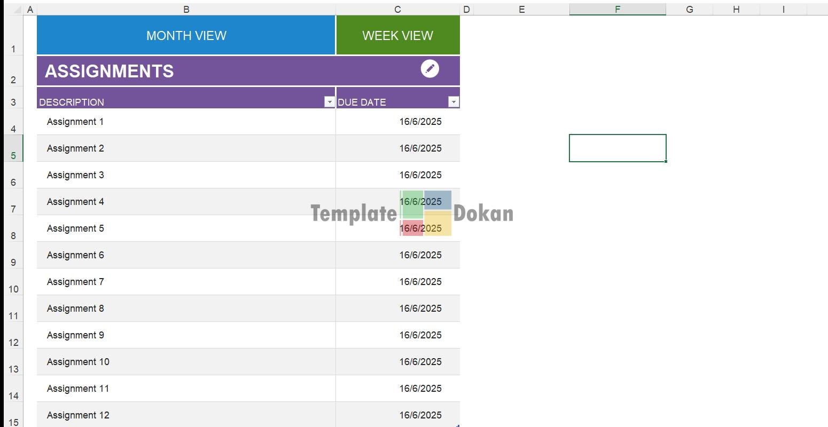Select column F header

tap(618, 9)
